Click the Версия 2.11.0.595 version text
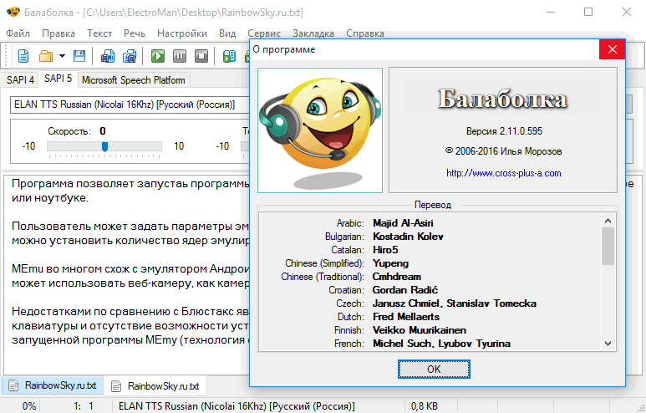Screen dimensions: 646x413 (x=504, y=131)
